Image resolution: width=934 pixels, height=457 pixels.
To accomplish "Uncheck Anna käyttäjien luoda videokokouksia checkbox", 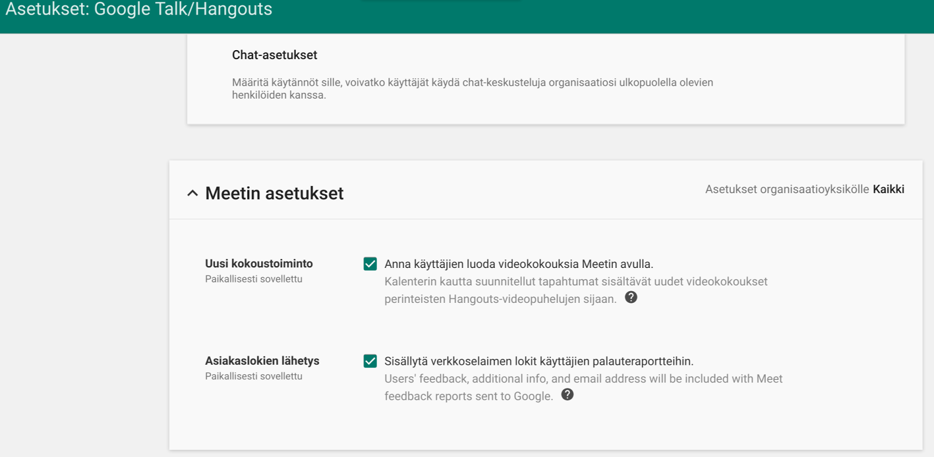I will tap(370, 264).
